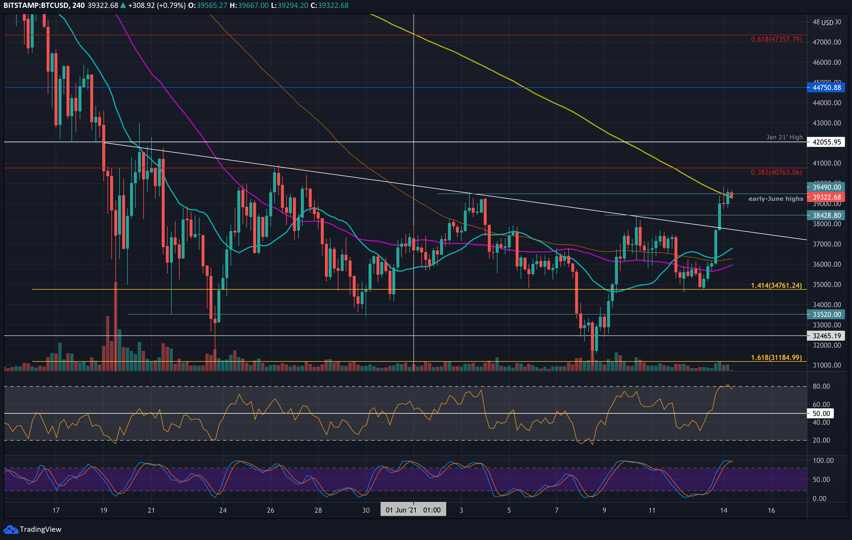Click the 39490.00 price axis label

pos(826,187)
